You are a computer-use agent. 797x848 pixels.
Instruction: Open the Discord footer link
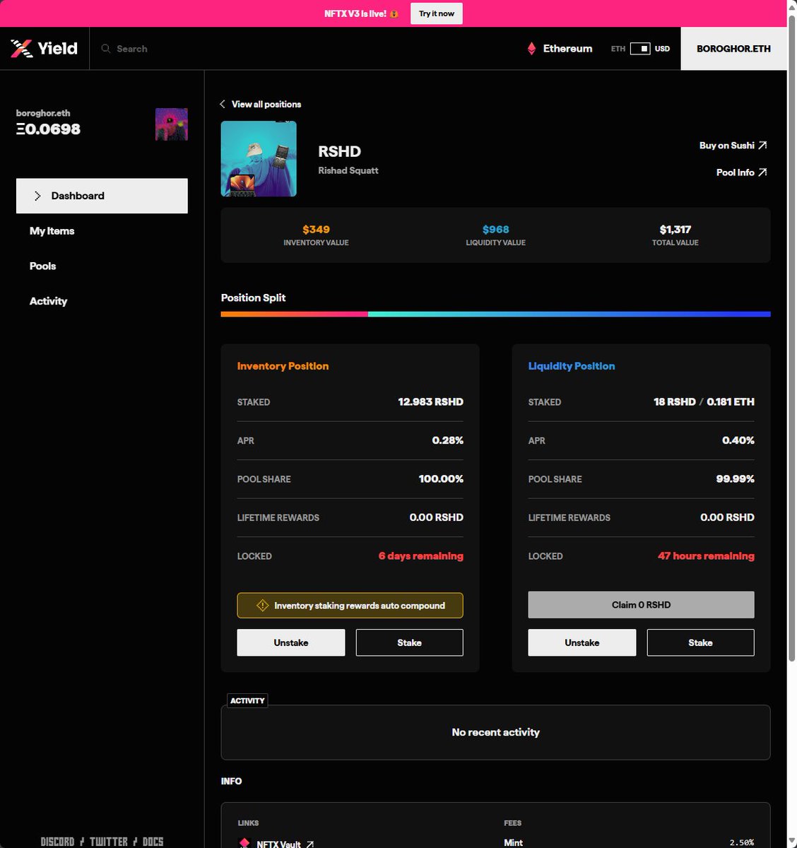tap(57, 842)
